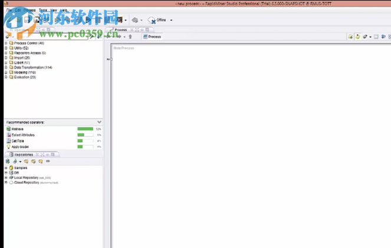Open history dropdown beside forward arrow
Viewport: 391px width, 248px height.
pos(124,37)
